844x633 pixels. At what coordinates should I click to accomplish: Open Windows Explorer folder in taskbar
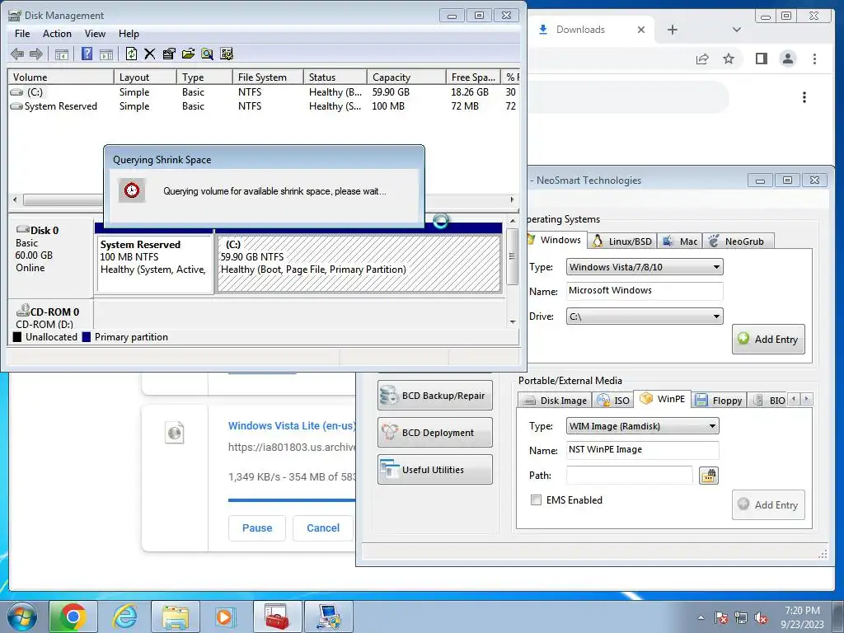coord(176,617)
